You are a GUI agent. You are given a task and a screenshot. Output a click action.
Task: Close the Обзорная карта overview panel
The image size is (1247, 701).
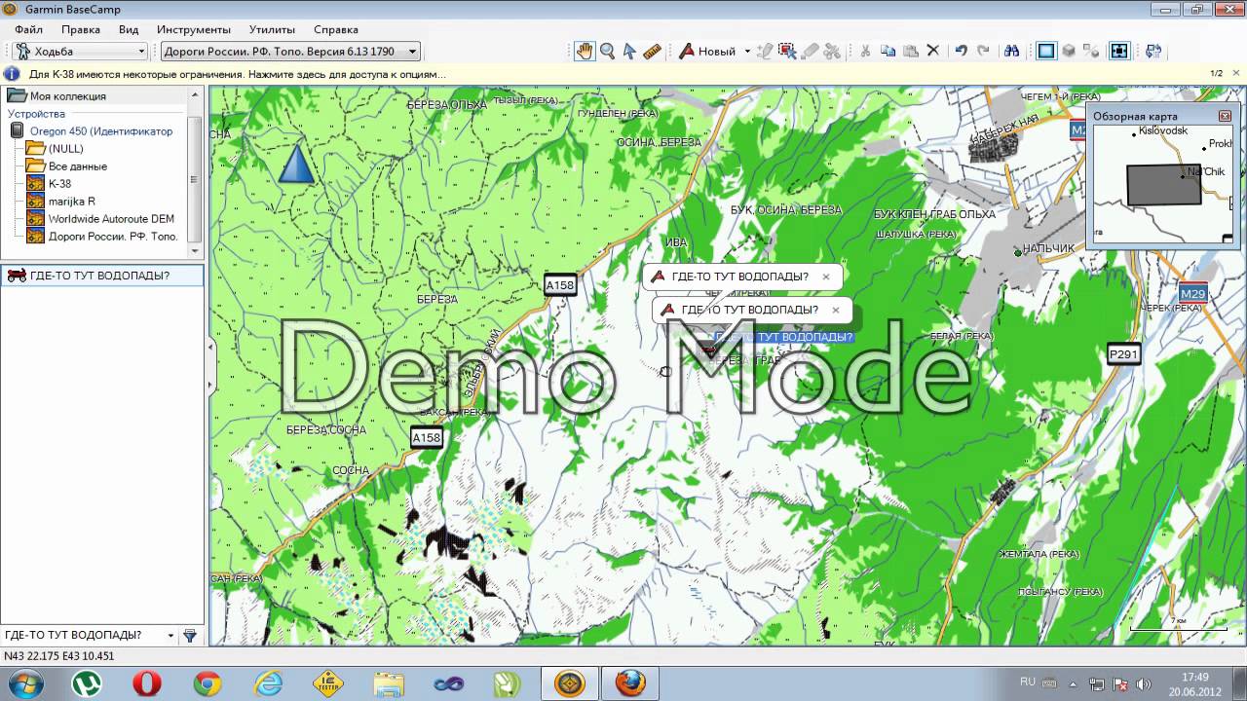1225,116
